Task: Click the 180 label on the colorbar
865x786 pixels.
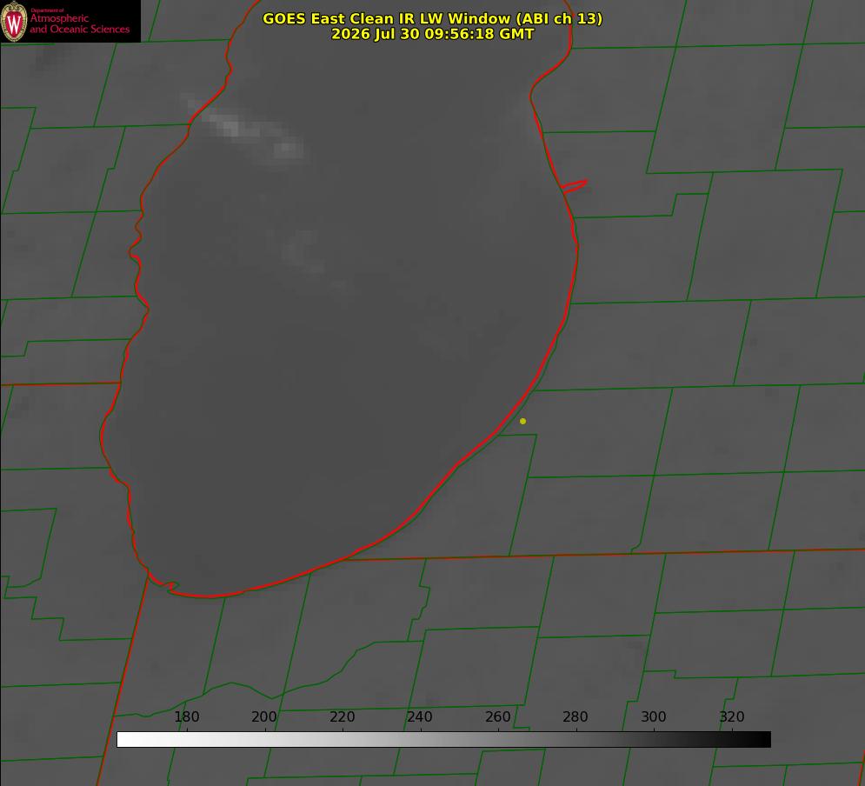Action: point(186,716)
